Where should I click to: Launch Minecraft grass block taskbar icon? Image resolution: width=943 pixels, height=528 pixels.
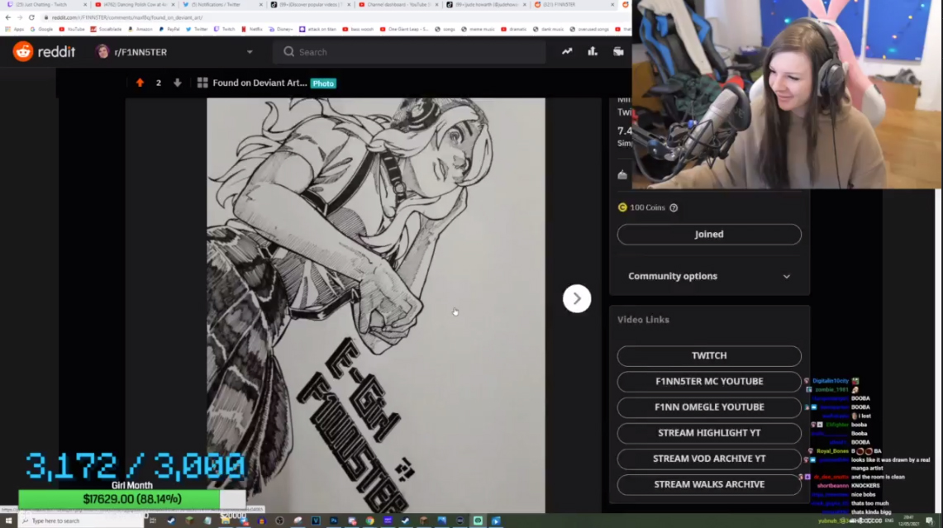pyautogui.click(x=188, y=521)
